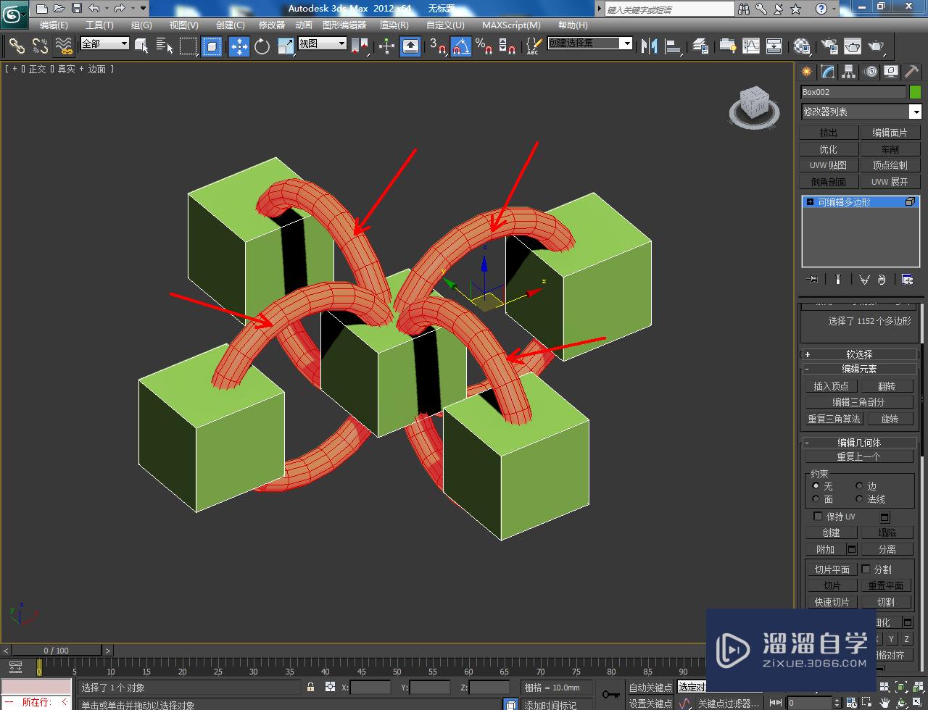Select constraint 面 radio button

pyautogui.click(x=816, y=499)
